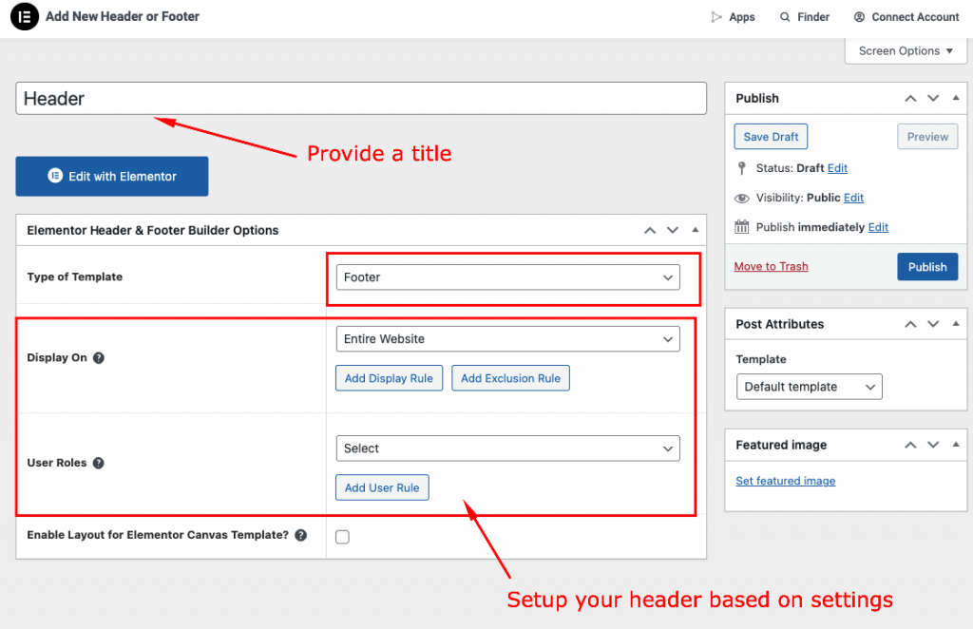Image resolution: width=973 pixels, height=629 pixels.
Task: Open the Default template dropdown
Action: tap(809, 387)
